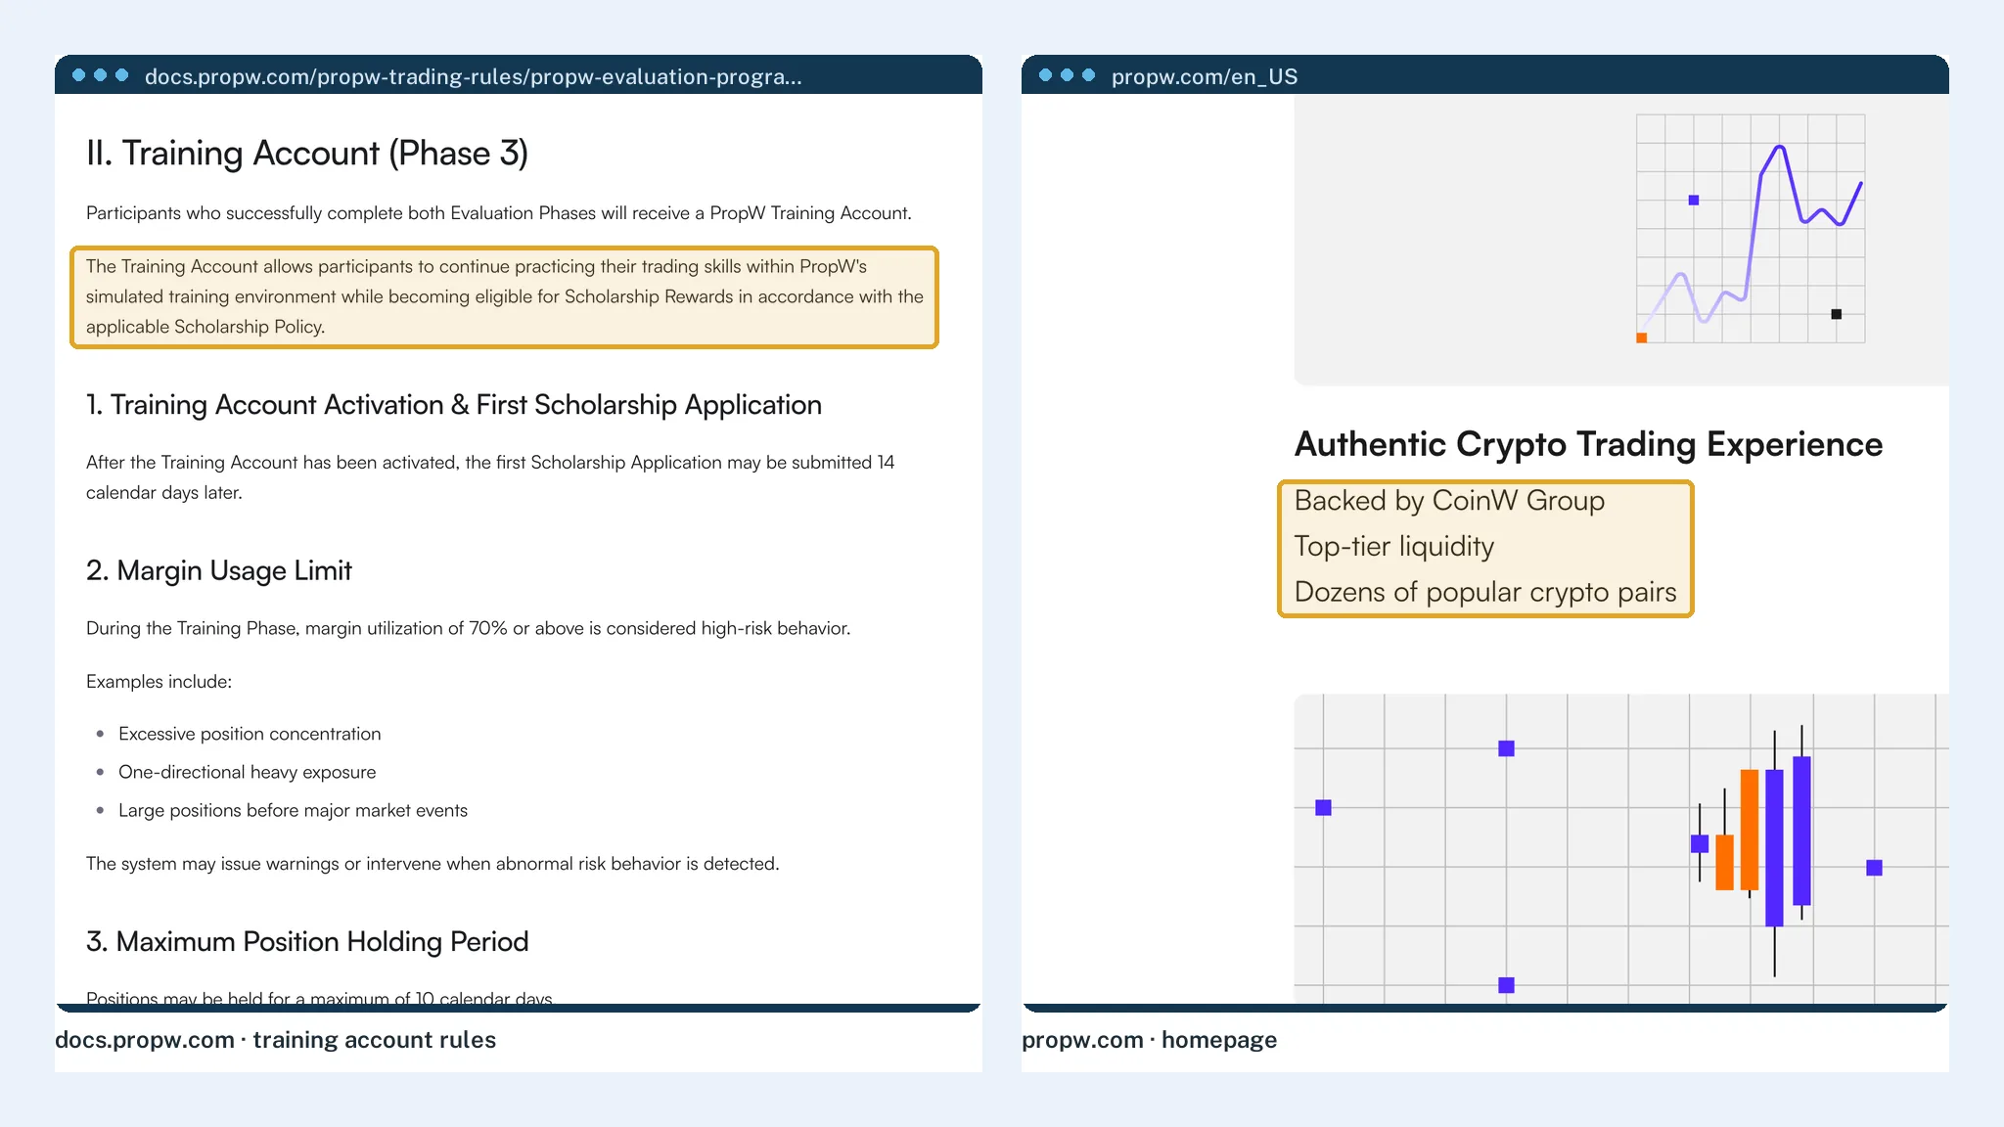Click the candlestick chart illustration
This screenshot has width=2004, height=1127.
1621,849
